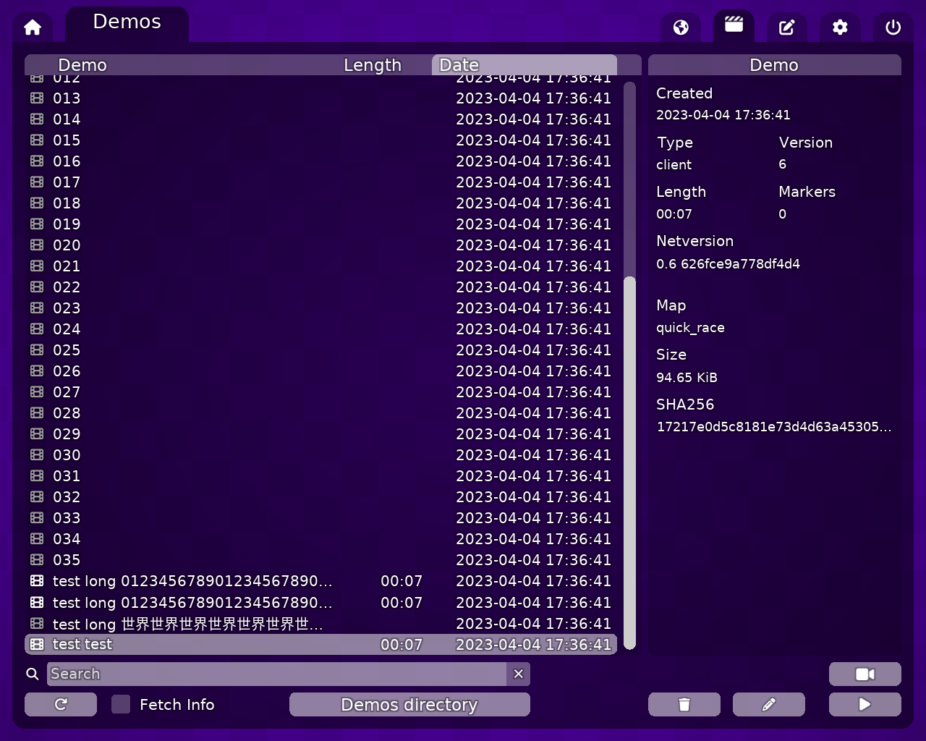Image resolution: width=926 pixels, height=741 pixels.
Task: Sort by the Demo name column
Action: point(82,64)
